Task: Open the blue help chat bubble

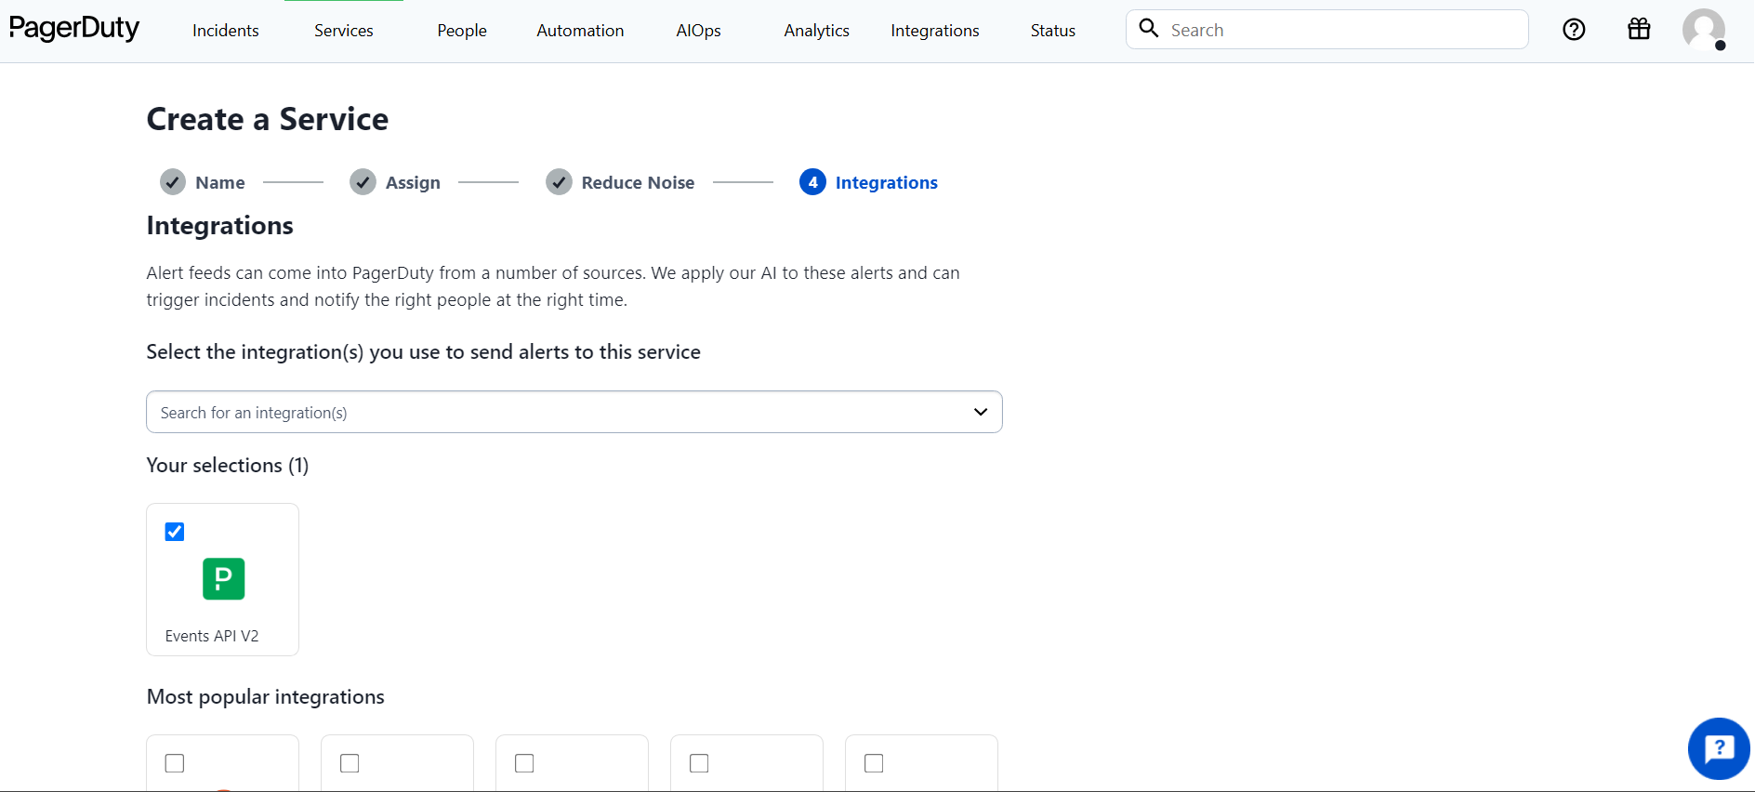Action: click(1719, 748)
